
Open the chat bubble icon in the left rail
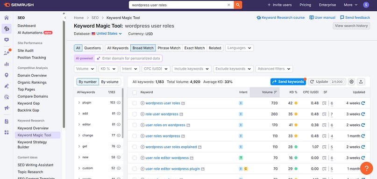(7, 40)
